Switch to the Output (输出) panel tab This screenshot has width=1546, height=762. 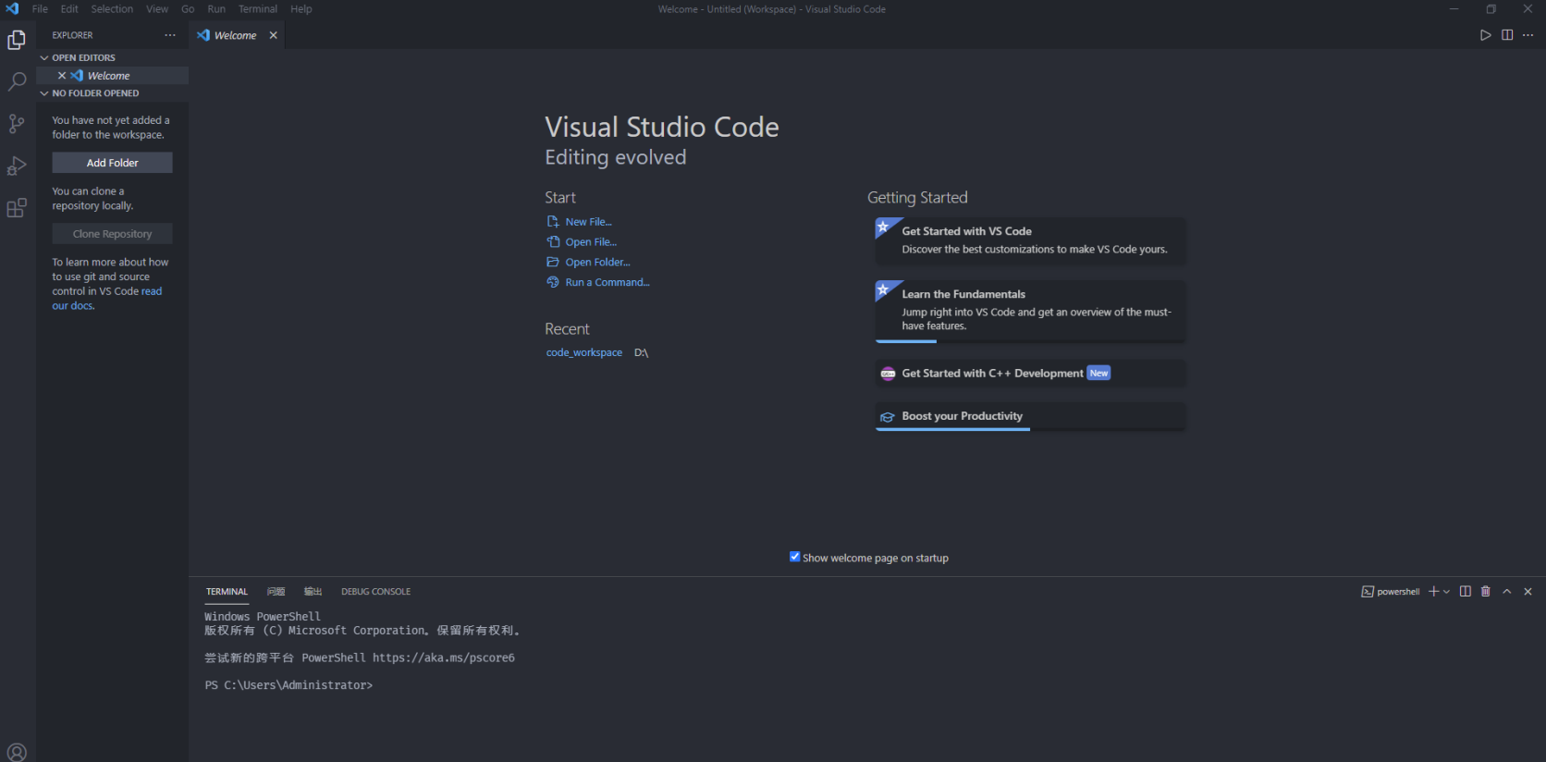(313, 592)
